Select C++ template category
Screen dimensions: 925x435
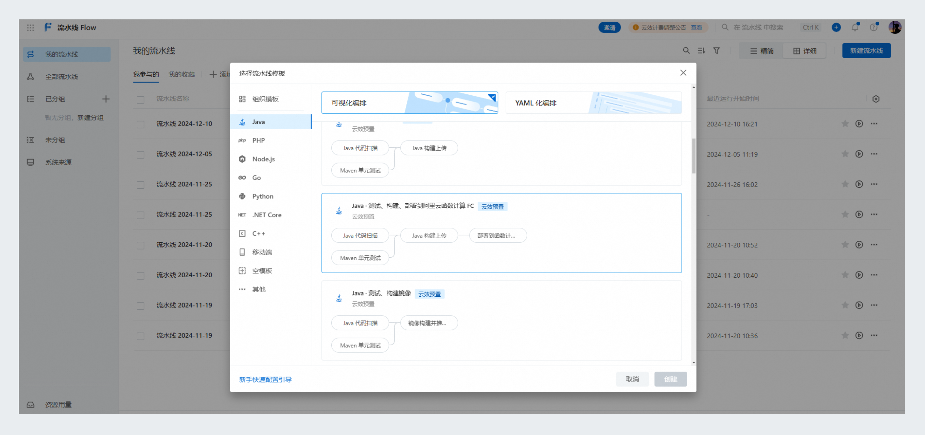pos(271,234)
